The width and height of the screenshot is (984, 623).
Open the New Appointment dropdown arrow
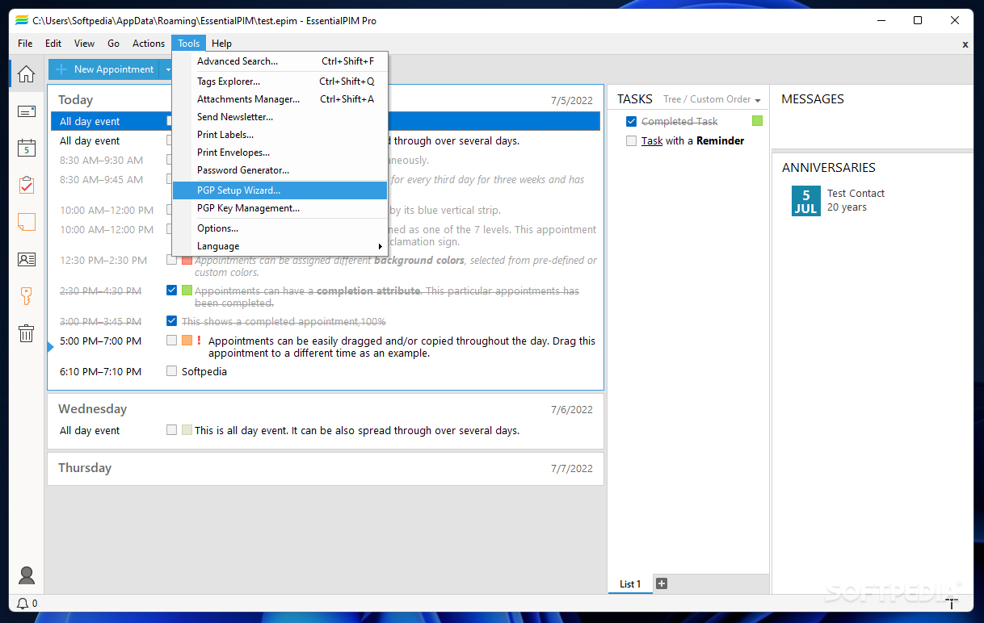[x=167, y=69]
